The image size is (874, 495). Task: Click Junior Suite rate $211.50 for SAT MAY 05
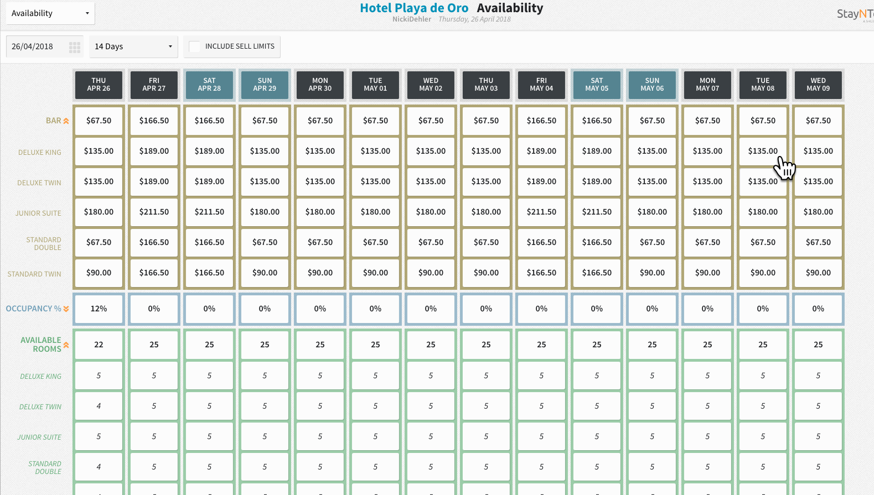(x=597, y=212)
